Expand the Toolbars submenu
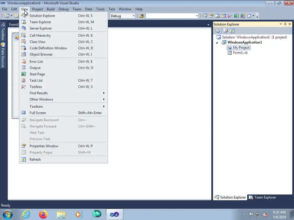 coord(63,107)
